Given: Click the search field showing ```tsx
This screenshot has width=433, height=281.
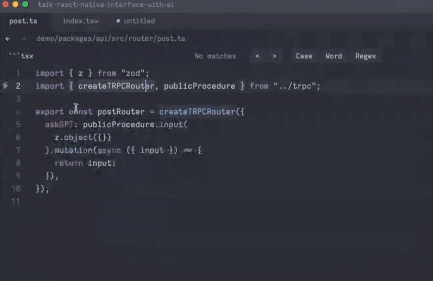Looking at the screenshot, I should tap(99, 56).
